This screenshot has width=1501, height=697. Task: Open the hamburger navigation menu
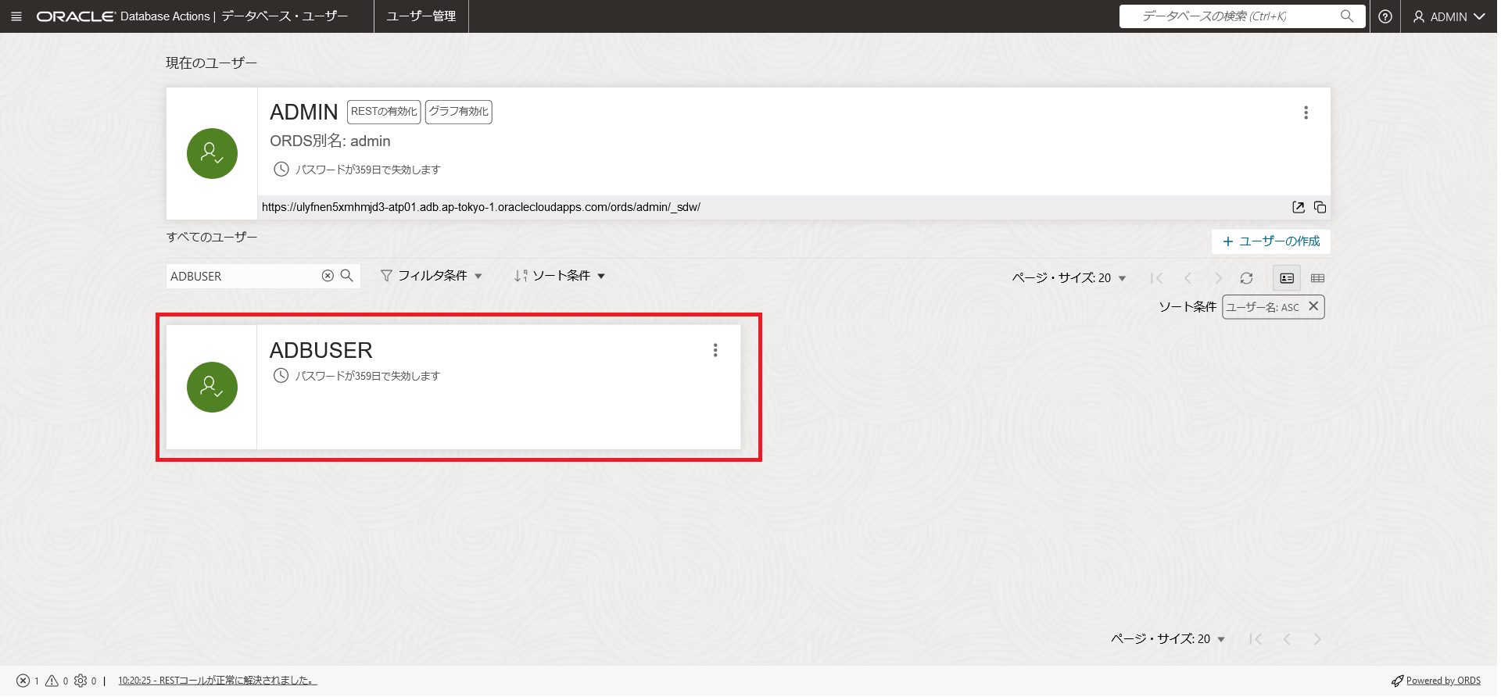coord(16,16)
